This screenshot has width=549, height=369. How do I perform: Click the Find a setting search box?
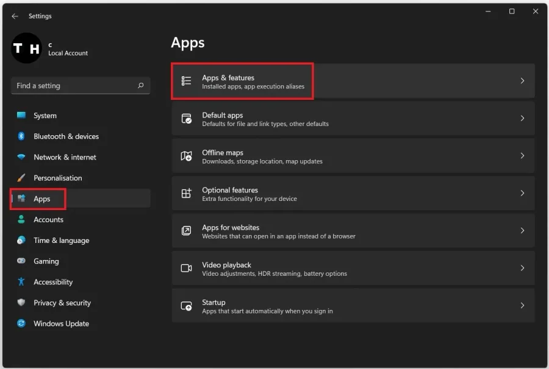pos(81,86)
